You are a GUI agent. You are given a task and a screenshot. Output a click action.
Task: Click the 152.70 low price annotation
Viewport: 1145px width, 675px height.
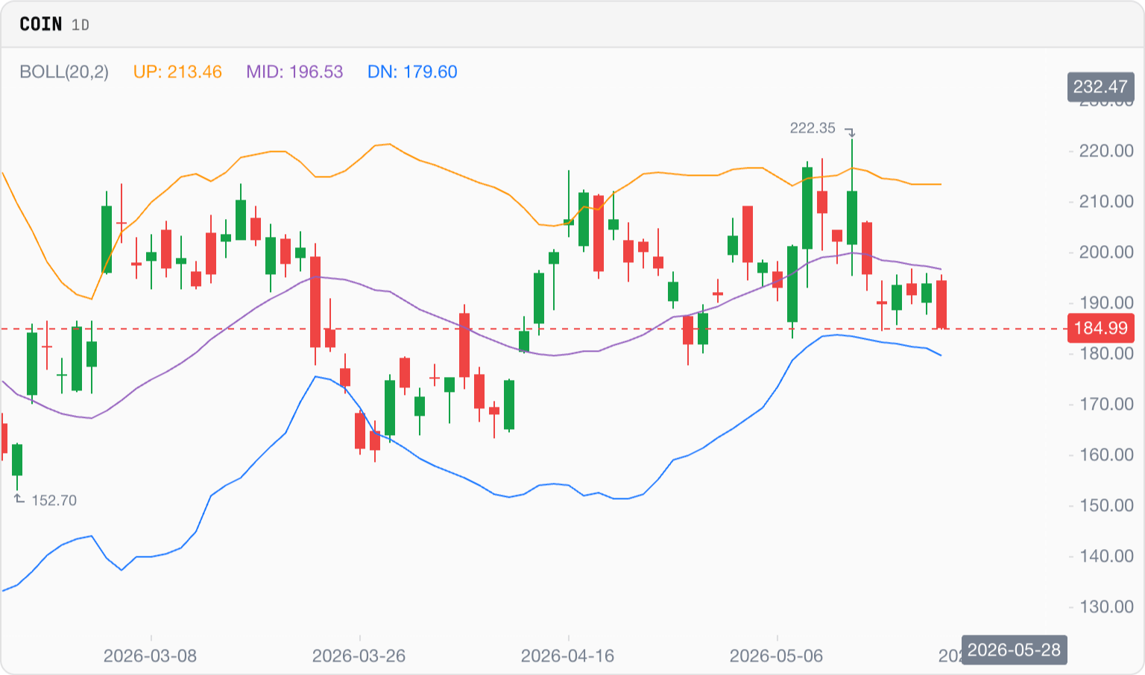click(x=54, y=501)
